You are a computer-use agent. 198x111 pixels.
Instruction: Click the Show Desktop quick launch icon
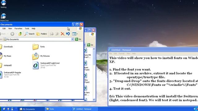4,109
